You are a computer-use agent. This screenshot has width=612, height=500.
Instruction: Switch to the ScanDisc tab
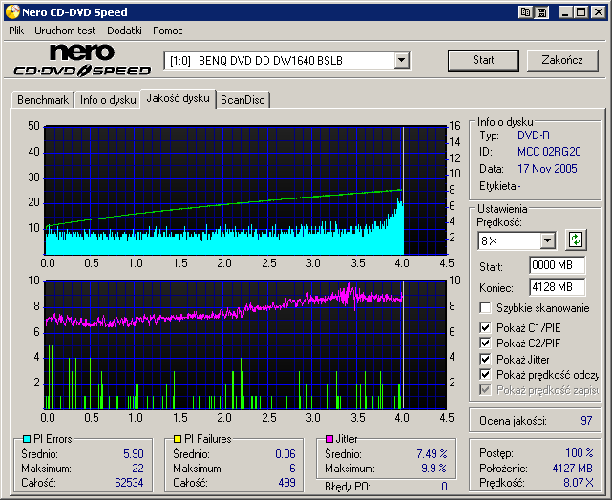tap(243, 100)
